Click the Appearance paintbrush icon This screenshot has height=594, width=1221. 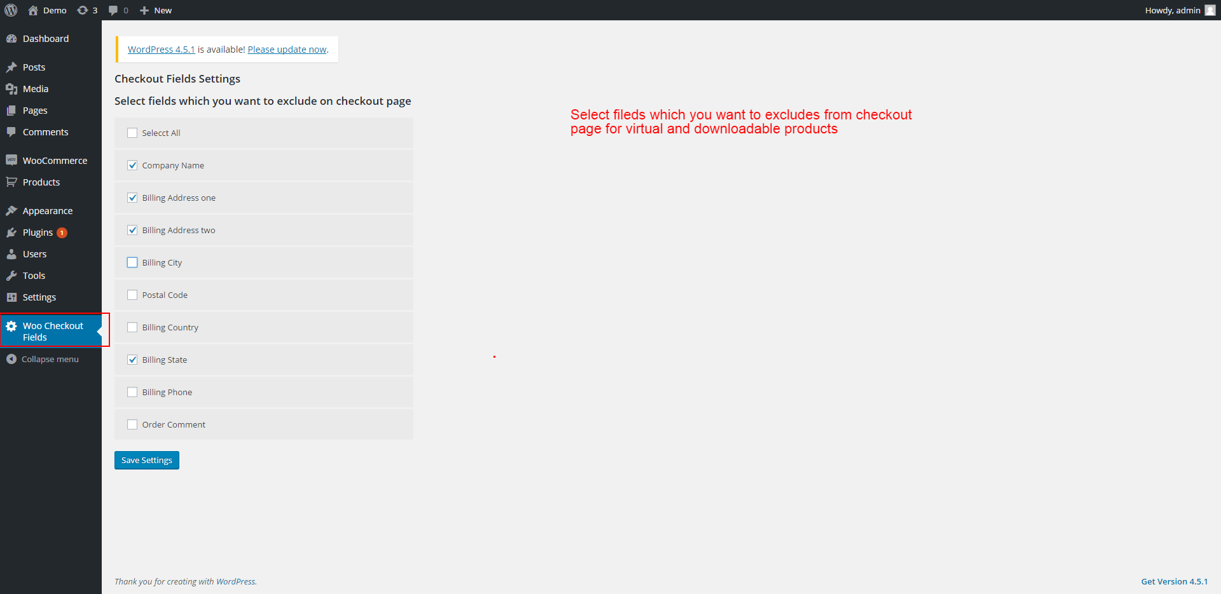tap(11, 211)
